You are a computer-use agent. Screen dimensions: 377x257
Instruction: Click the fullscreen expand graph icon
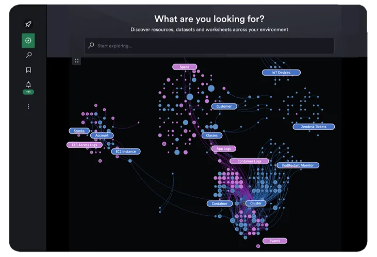coord(76,61)
